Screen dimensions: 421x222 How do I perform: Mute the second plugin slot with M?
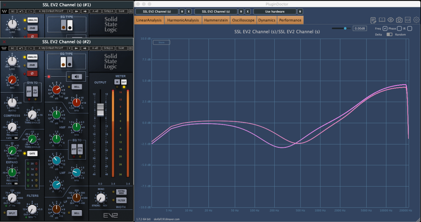[241, 12]
